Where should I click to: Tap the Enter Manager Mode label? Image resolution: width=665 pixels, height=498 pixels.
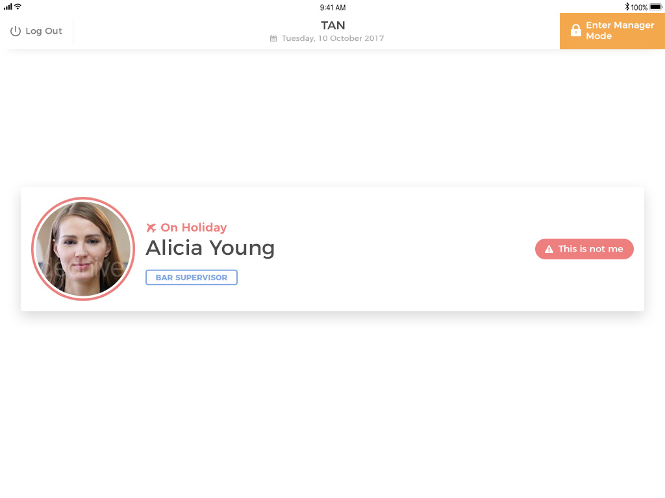(x=620, y=30)
